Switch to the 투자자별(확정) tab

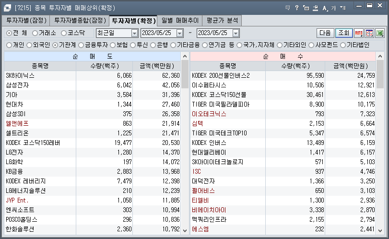(133, 21)
